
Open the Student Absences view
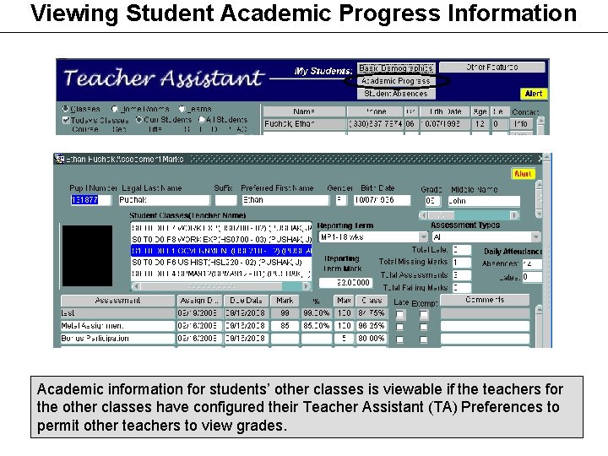coord(396,94)
